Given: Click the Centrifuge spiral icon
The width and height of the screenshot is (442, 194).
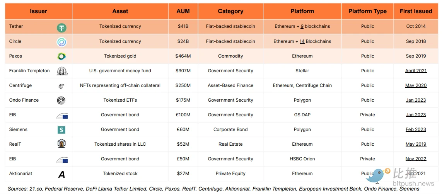Looking at the screenshot, I should click(61, 86).
